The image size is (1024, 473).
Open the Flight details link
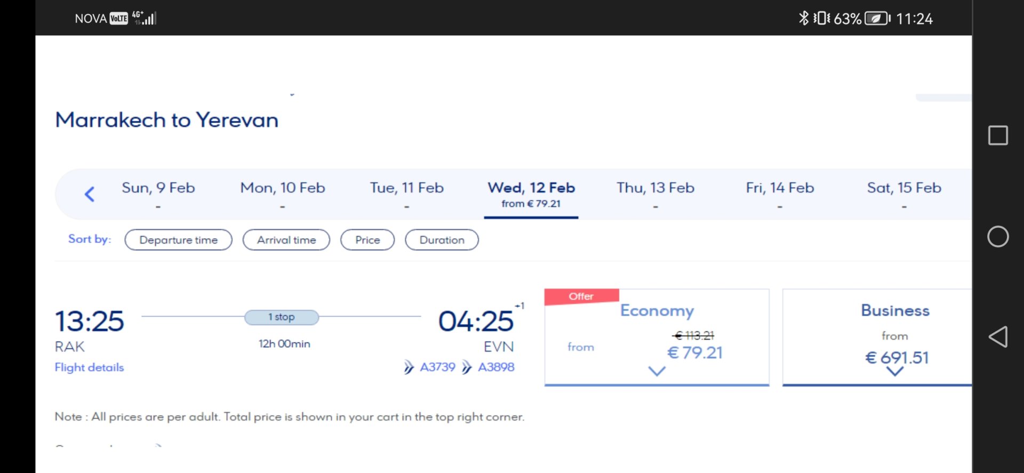coord(89,367)
